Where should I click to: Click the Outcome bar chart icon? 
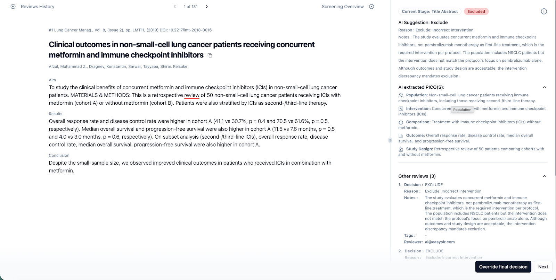401,136
